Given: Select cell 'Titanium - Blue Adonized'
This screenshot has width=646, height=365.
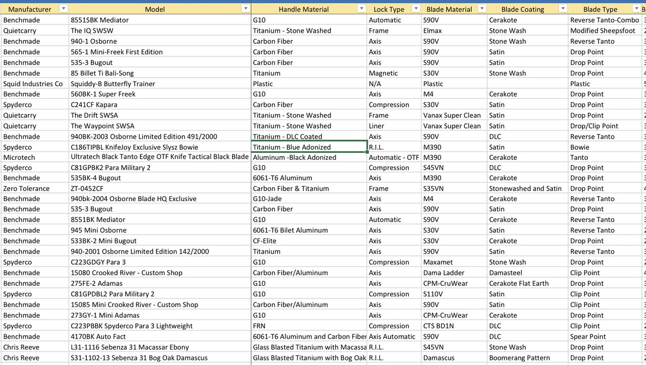Looking at the screenshot, I should click(309, 147).
